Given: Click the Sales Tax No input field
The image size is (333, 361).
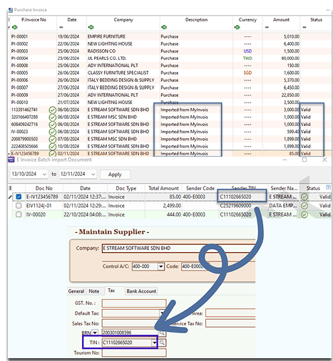Looking at the screenshot, I should click(x=134, y=323).
